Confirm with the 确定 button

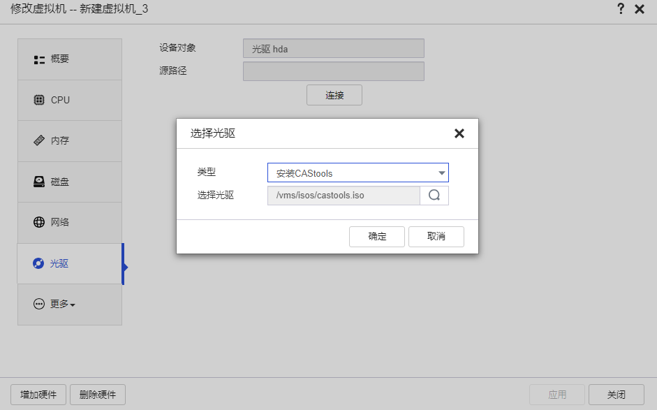click(x=377, y=237)
